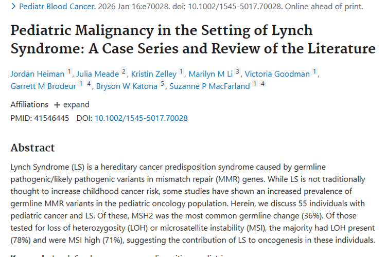Open author Jordan Heiman's link
Image resolution: width=386 pixels, height=257 pixels.
(37, 74)
